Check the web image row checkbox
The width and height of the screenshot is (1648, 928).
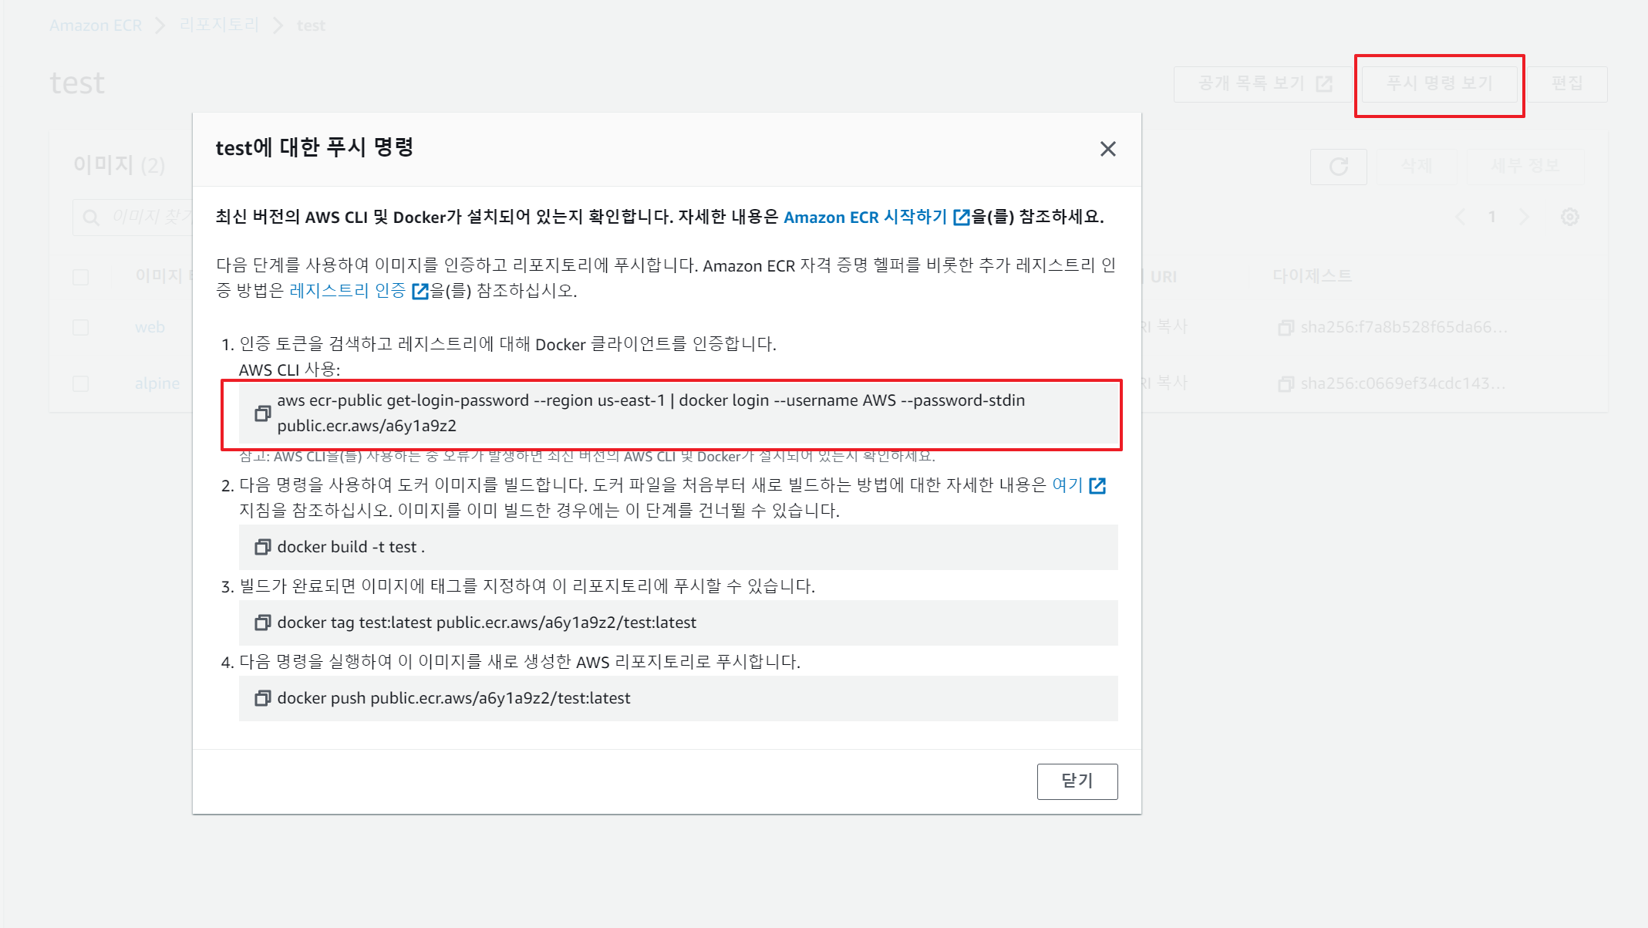tap(81, 328)
